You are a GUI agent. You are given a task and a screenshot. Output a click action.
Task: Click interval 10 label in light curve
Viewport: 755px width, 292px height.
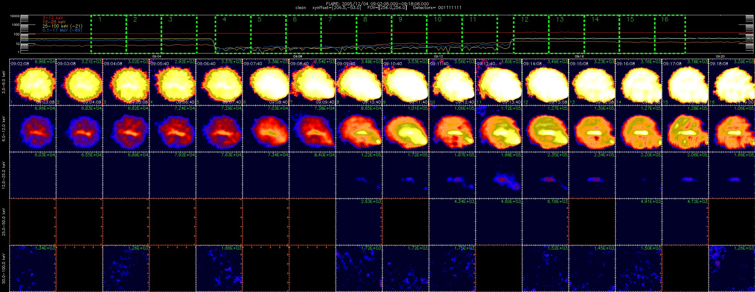click(437, 19)
